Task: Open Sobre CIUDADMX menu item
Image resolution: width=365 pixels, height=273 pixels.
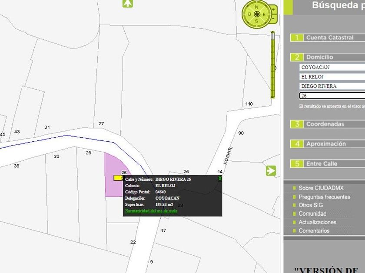Action: point(321,188)
